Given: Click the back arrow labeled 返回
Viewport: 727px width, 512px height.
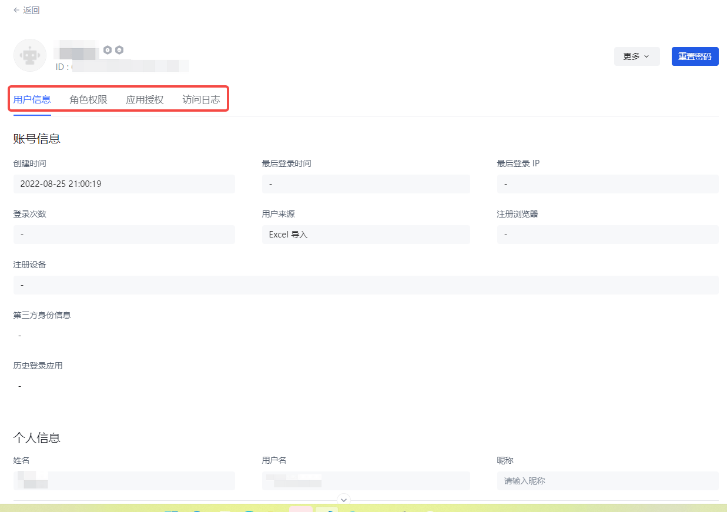Looking at the screenshot, I should point(26,10).
